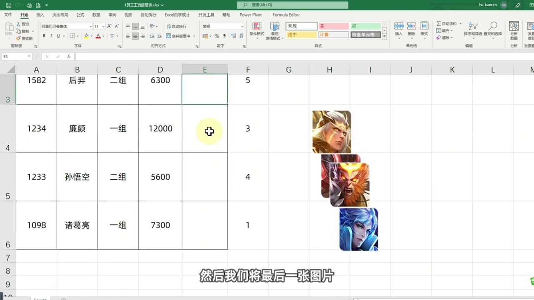Image resolution: width=534 pixels, height=300 pixels.
Task: Apply the 差 (Bad) cell style
Action: click(x=333, y=26)
